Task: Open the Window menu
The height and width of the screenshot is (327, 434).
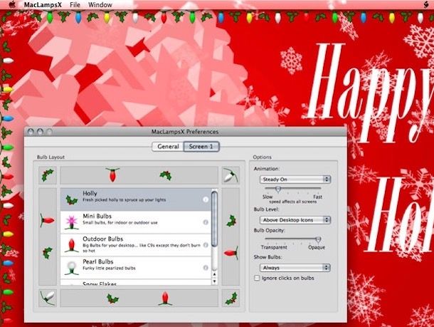Action: [100, 5]
